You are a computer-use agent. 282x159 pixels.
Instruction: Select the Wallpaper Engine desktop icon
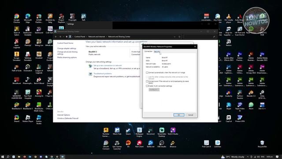click(139, 132)
